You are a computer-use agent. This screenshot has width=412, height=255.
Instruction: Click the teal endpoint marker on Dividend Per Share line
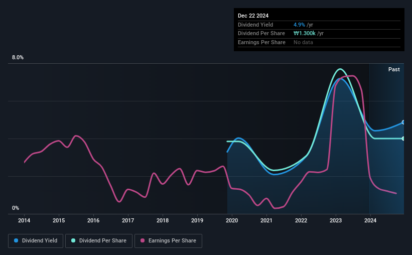tap(403, 139)
